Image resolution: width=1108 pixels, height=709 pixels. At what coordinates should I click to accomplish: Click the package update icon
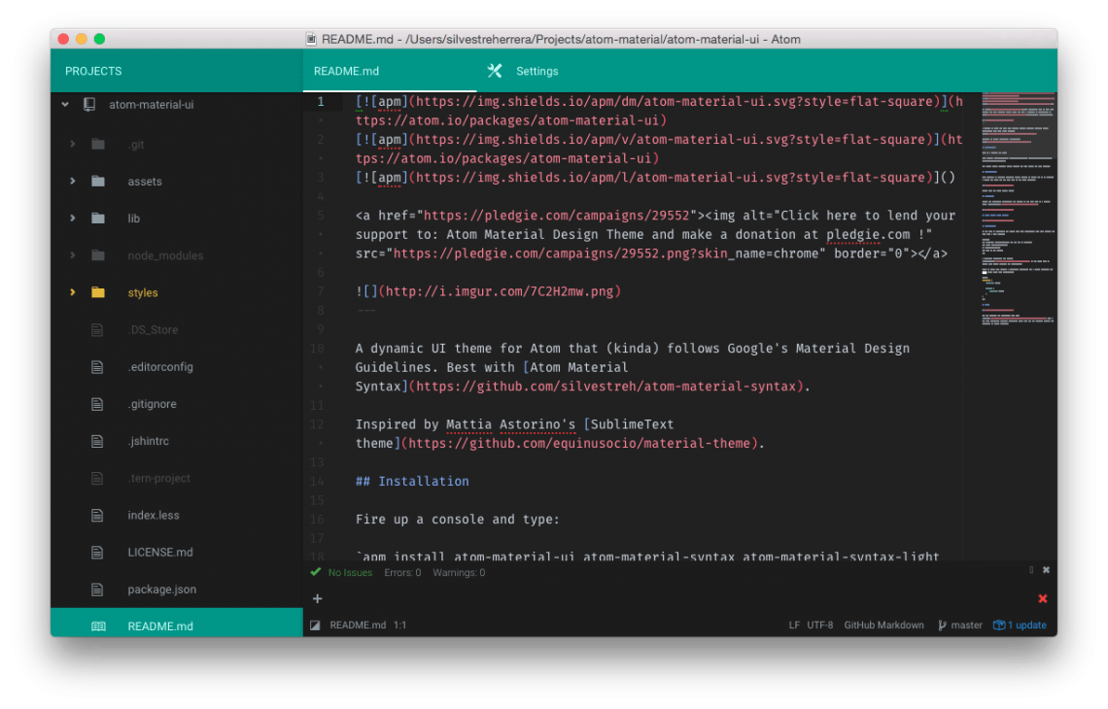point(999,625)
